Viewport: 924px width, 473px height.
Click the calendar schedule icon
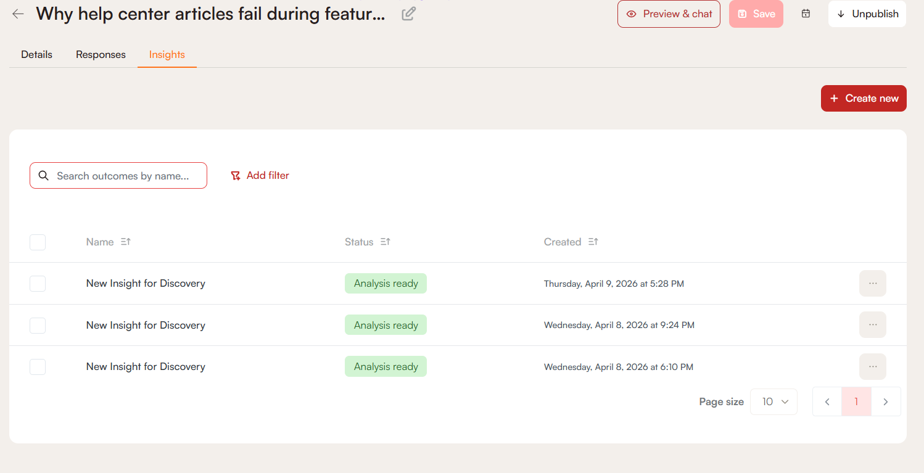point(806,14)
